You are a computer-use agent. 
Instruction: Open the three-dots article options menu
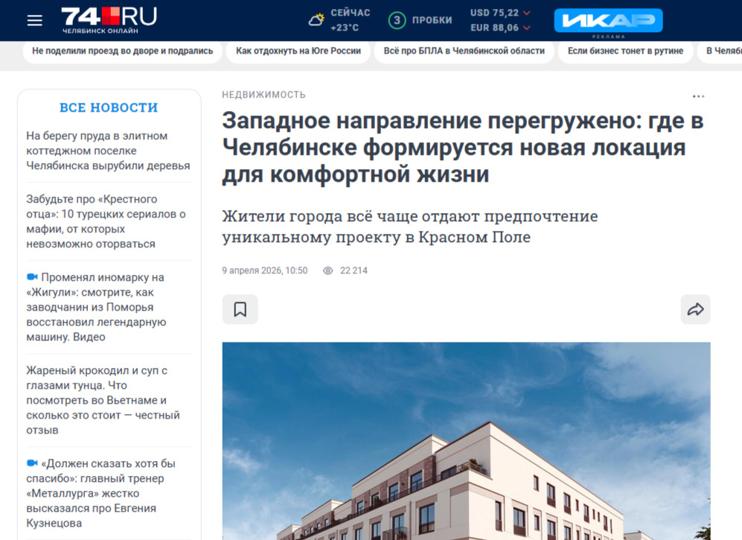699,96
